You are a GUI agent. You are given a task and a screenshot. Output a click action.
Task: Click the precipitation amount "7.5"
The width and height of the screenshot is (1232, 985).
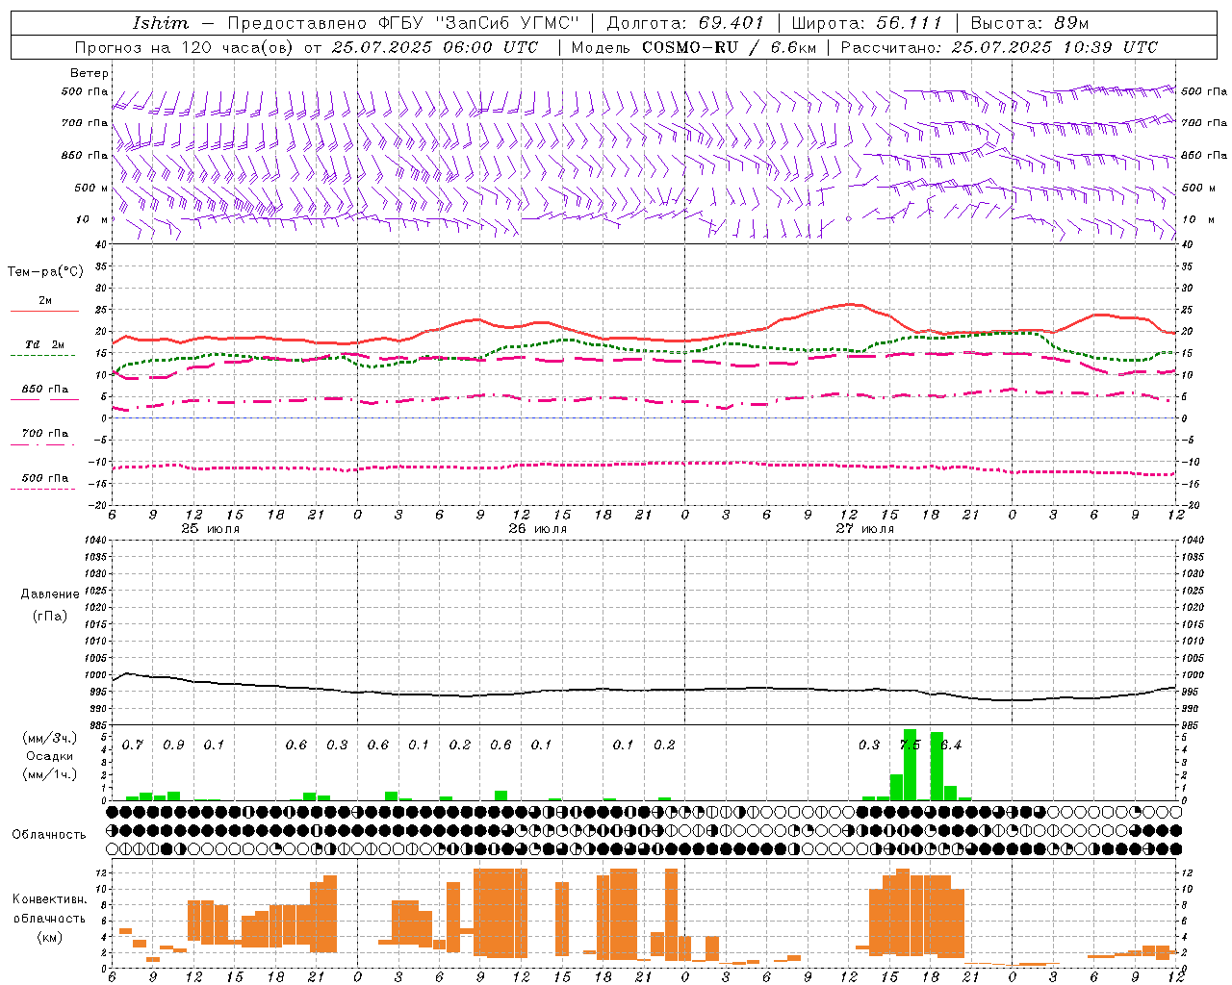point(910,745)
